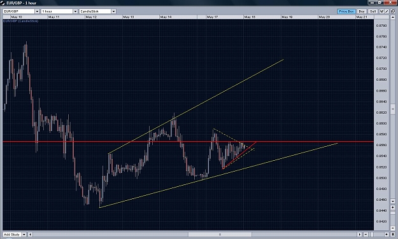This screenshot has width=398, height=239.
Task: Click the May 11 date header
Action: 53,17
